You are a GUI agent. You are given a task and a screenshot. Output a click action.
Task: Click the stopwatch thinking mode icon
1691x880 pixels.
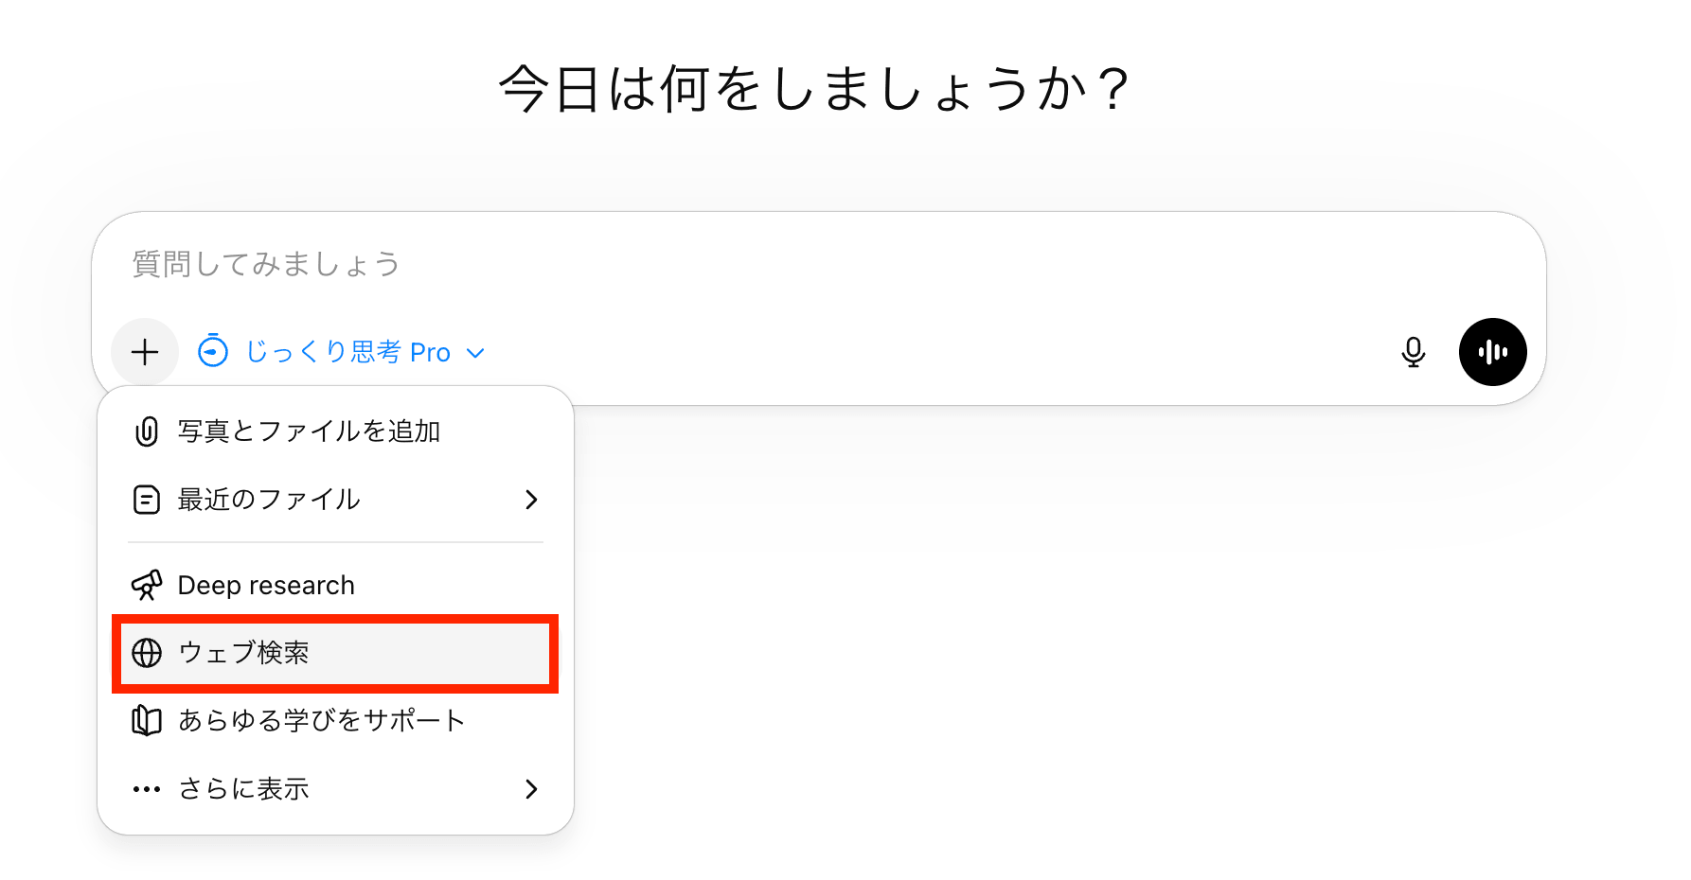tap(213, 351)
